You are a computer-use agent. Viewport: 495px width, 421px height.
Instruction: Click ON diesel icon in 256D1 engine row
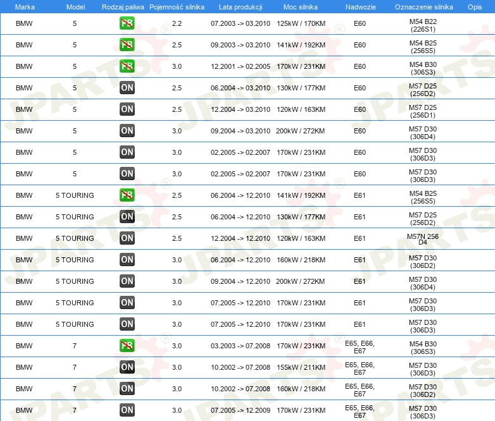[127, 109]
